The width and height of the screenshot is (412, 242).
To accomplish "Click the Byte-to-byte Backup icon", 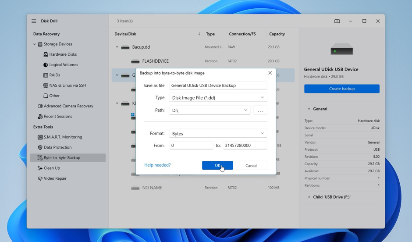I will [40, 158].
